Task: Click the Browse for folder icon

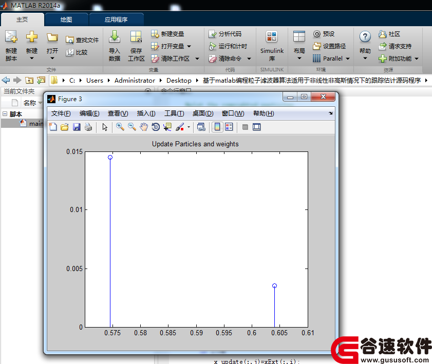Action: [41, 80]
